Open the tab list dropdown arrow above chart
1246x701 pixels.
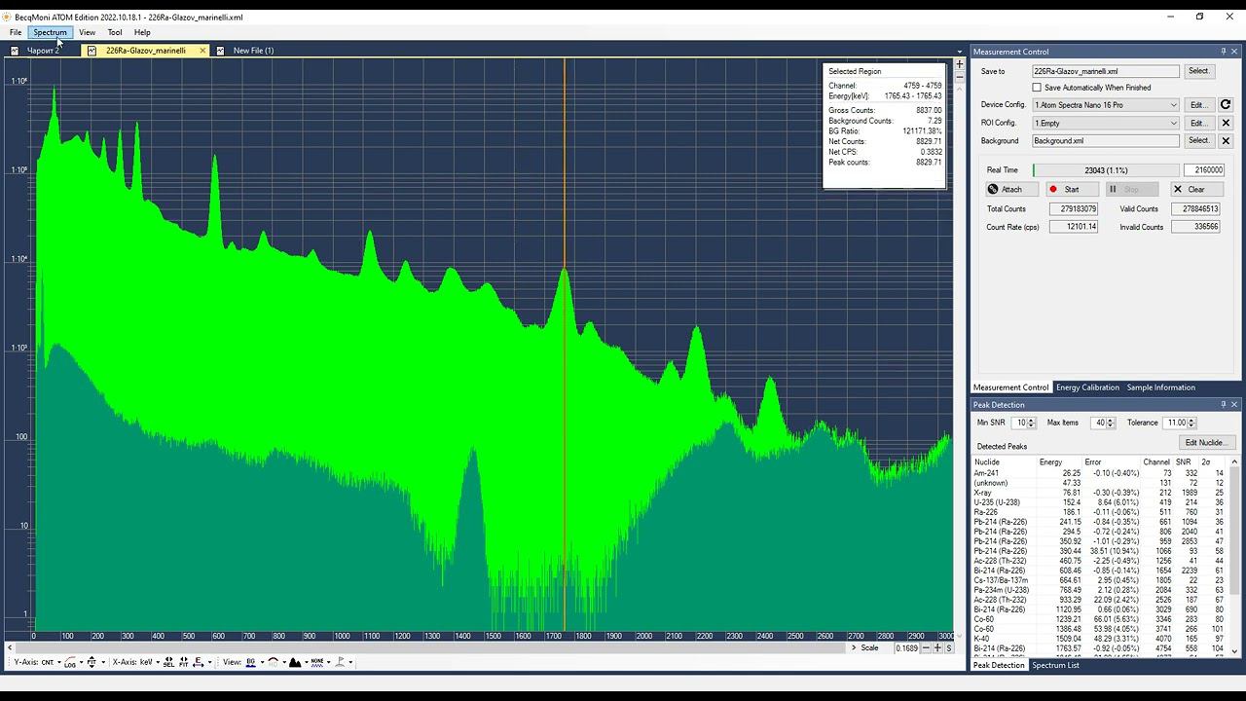[x=959, y=51]
